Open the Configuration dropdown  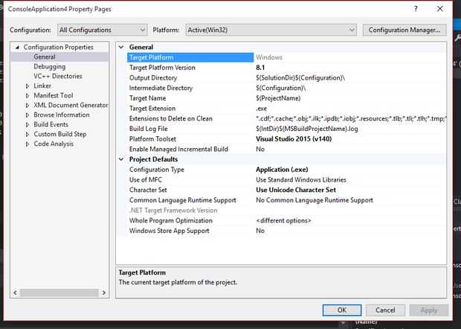coord(103,30)
